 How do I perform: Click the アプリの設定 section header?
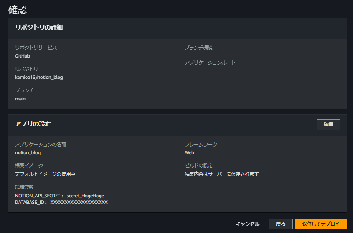33,124
